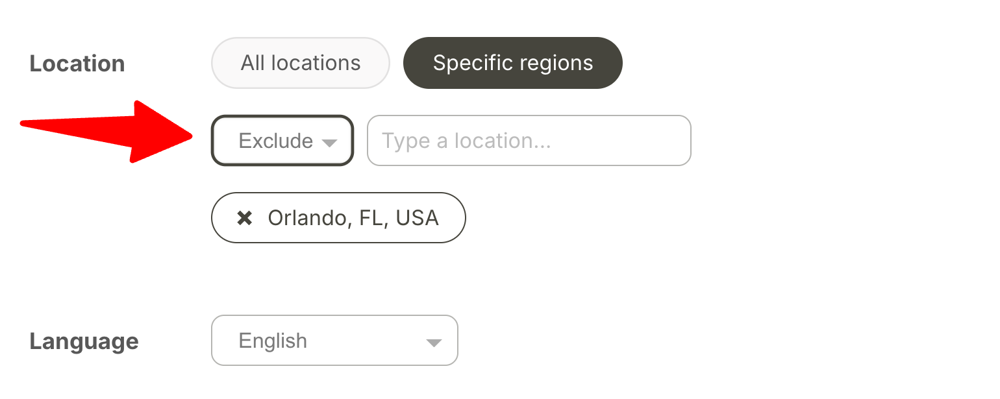The height and width of the screenshot is (399, 1000).
Task: Expand the Exclude mode selector
Action: point(282,141)
